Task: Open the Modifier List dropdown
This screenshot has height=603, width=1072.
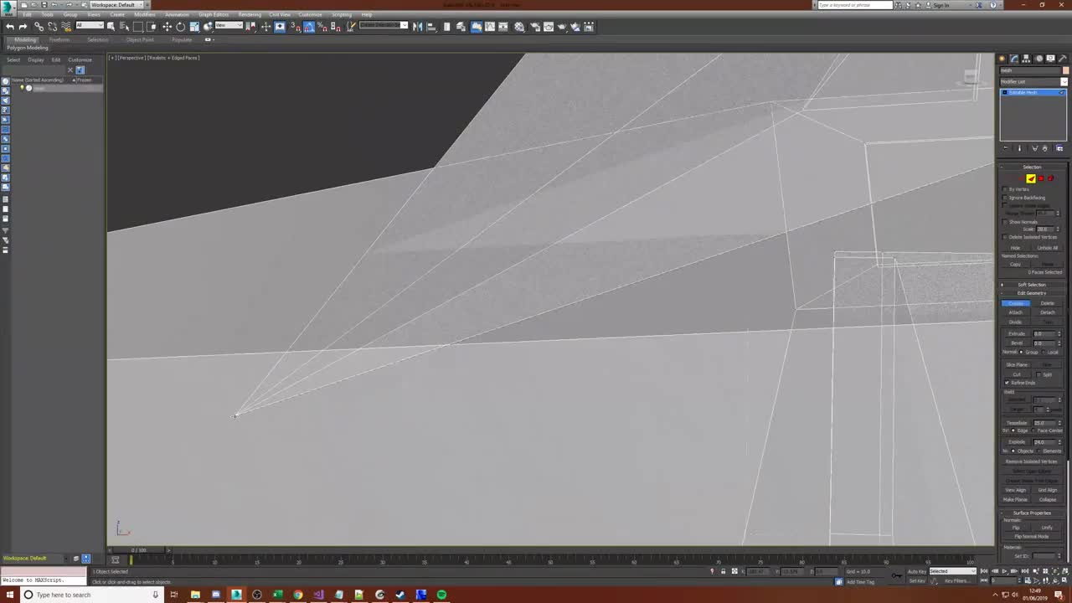Action: pos(1033,81)
